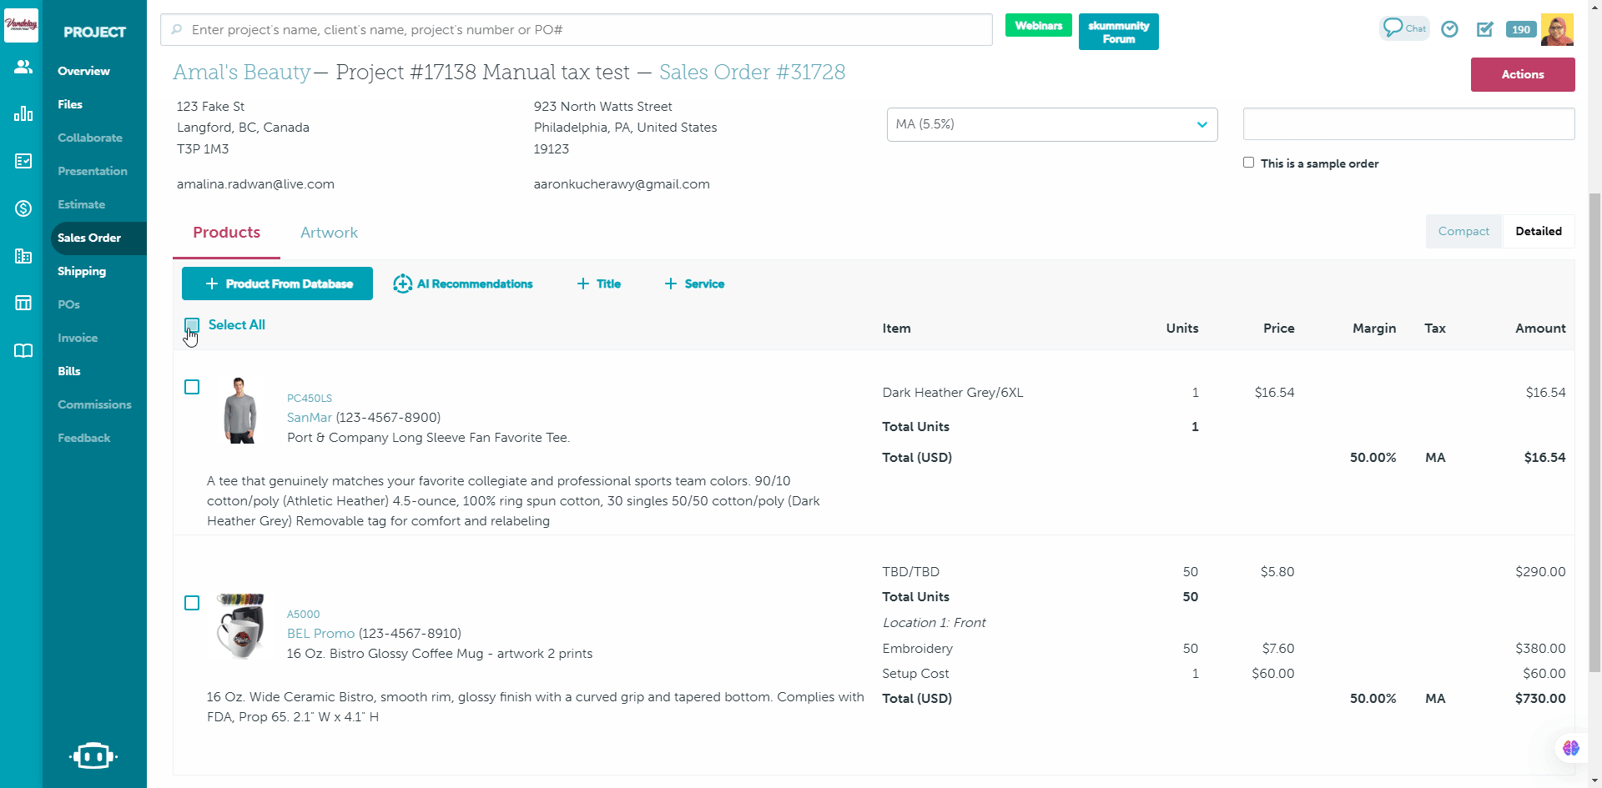1602x788 pixels.
Task: Click the 190 notifications badge
Action: (x=1520, y=29)
